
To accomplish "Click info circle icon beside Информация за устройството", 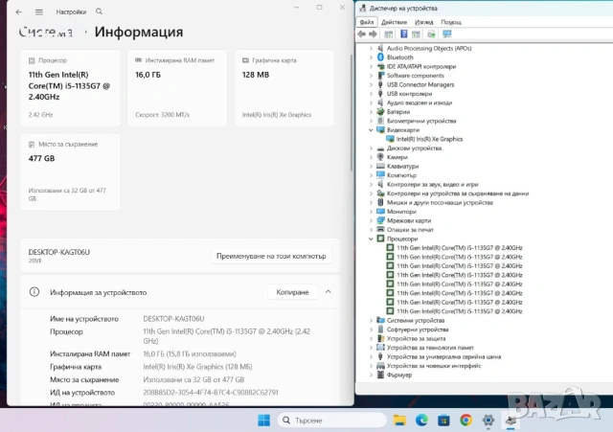I will (34, 292).
